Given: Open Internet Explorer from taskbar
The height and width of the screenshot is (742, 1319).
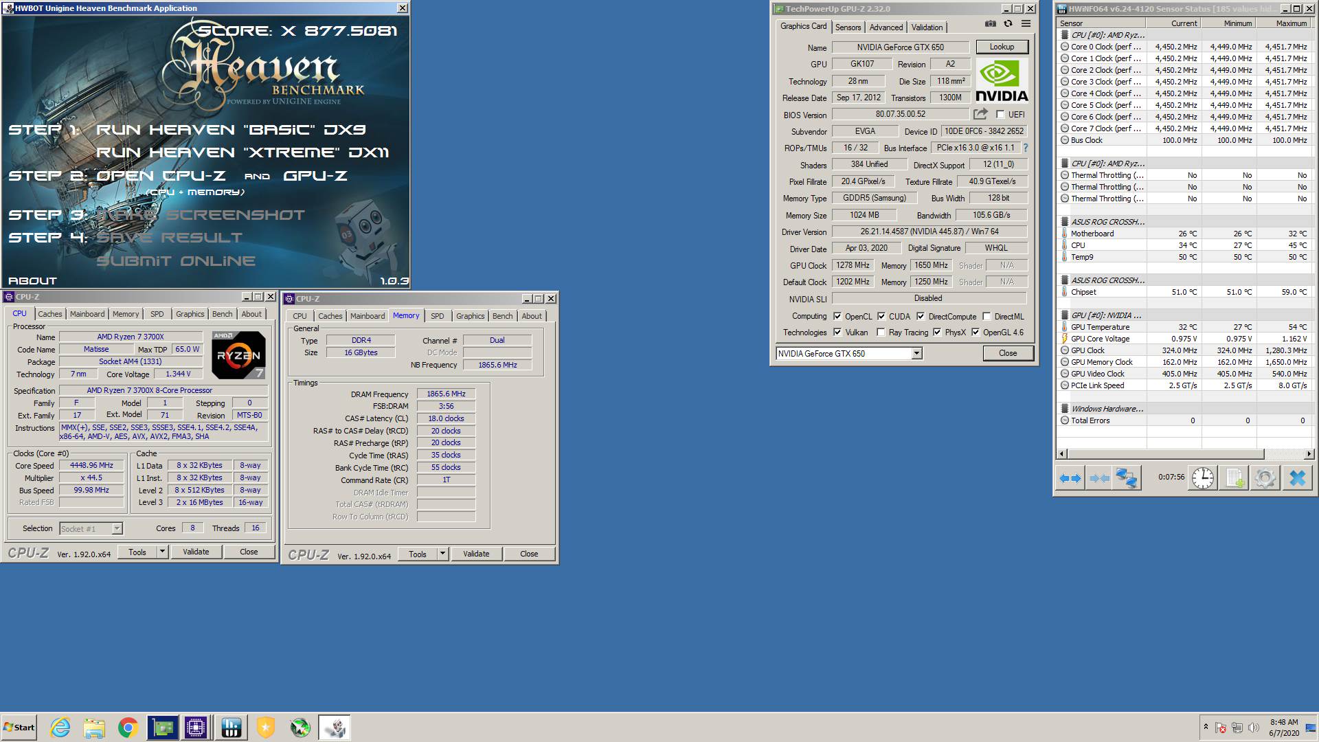Looking at the screenshot, I should (60, 728).
